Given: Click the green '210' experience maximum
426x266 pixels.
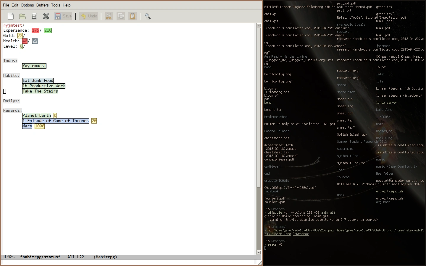Looking at the screenshot, I should tap(48, 30).
